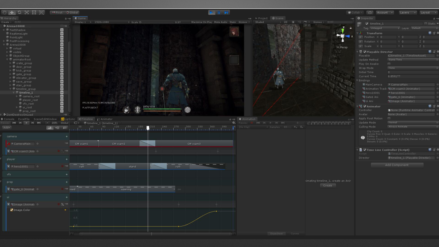Click the Step forward button
Screen dimensions: 439x247
click(x=227, y=12)
